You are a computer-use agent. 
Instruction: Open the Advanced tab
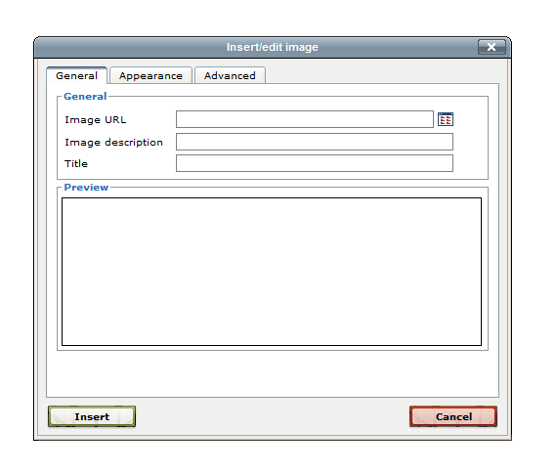(230, 75)
